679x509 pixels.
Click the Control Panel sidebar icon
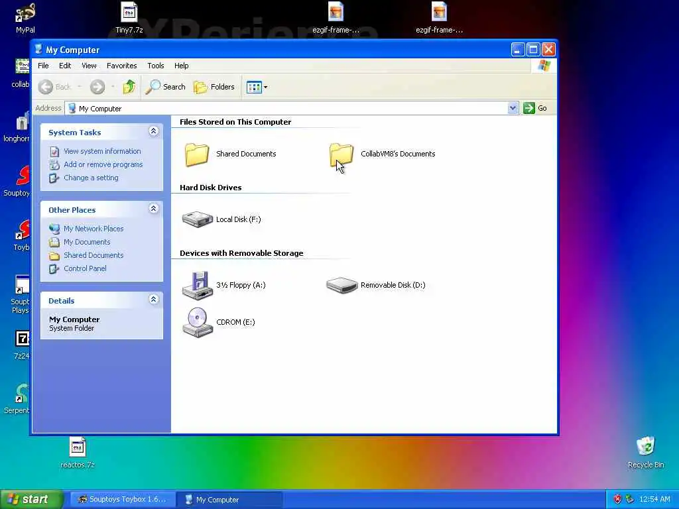(54, 269)
